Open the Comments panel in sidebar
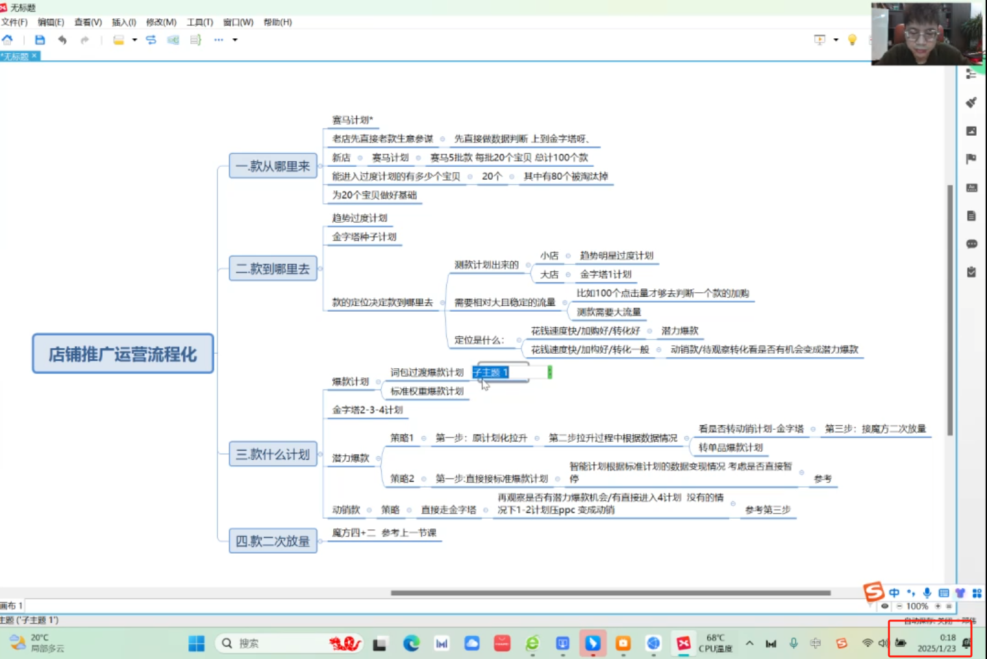The height and width of the screenshot is (659, 987). coord(971,244)
